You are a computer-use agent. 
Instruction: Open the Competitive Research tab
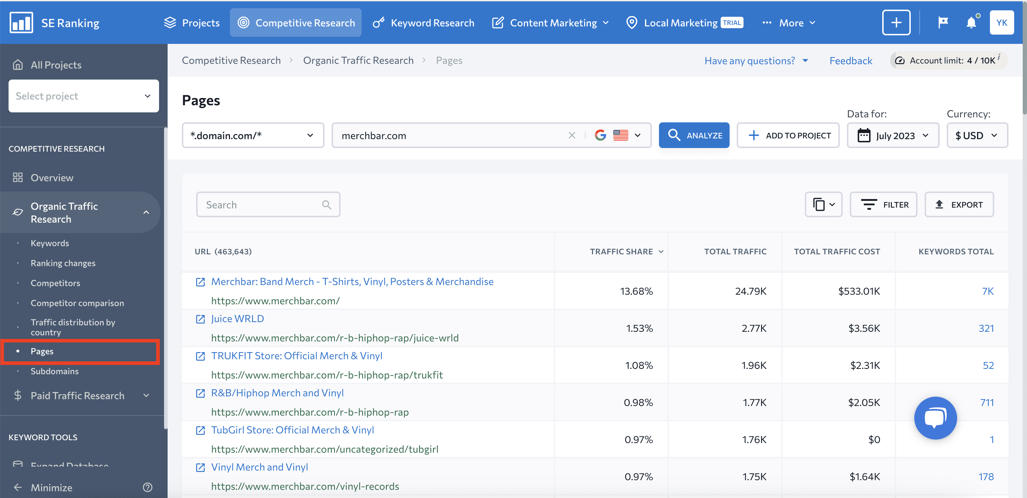click(295, 23)
